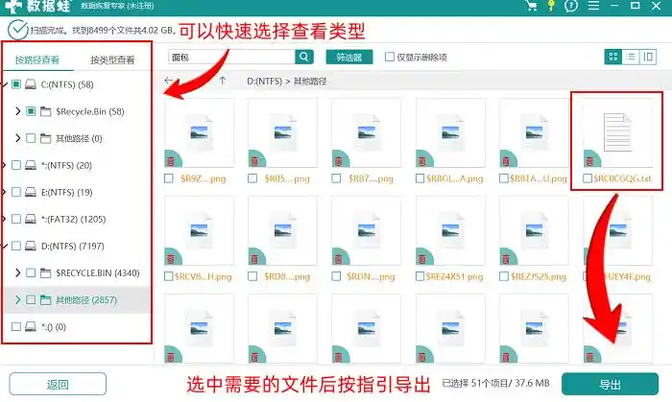Switch to 按类型查看 tab
672x402 pixels.
pyautogui.click(x=112, y=59)
